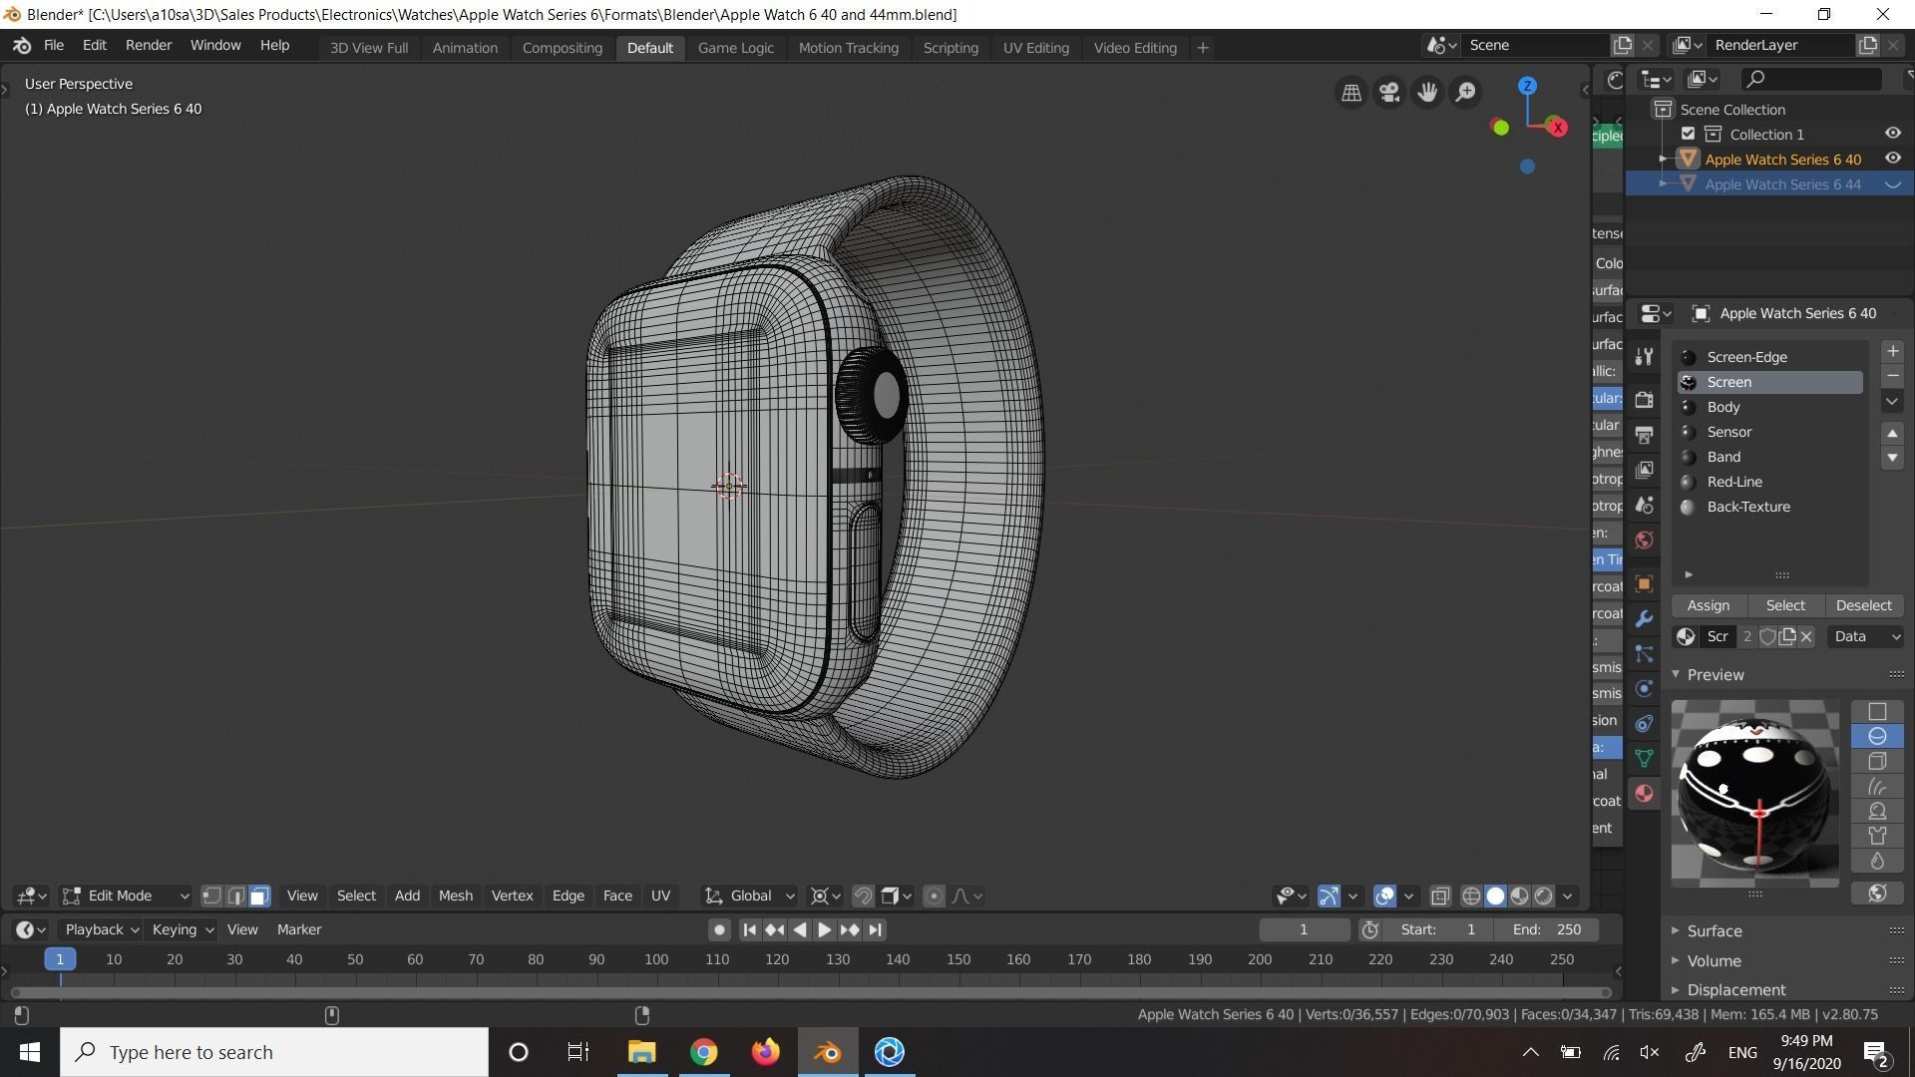Open the Playback dropdown
Image resolution: width=1915 pixels, height=1077 pixels.
102,929
